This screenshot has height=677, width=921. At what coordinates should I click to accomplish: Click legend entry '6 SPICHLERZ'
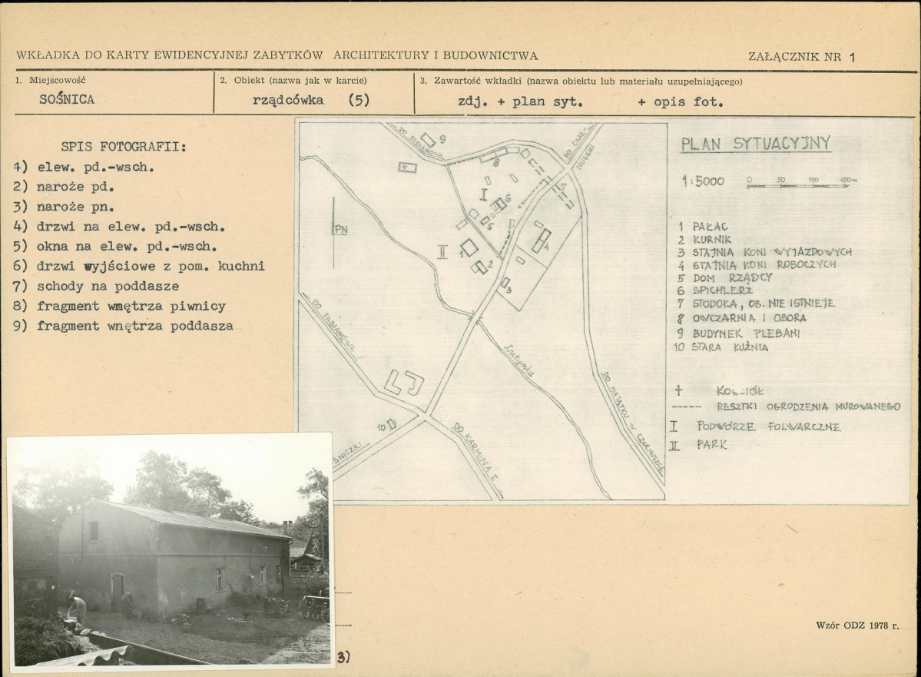[715, 290]
